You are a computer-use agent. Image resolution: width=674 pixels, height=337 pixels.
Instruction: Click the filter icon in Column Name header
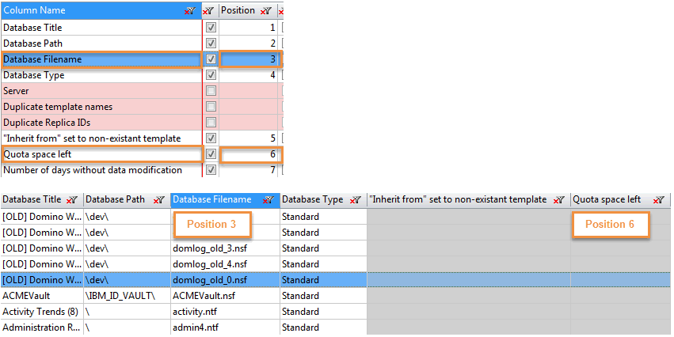pos(189,11)
